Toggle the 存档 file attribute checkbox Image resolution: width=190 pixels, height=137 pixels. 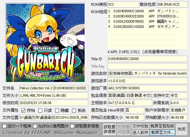click(x=24, y=110)
